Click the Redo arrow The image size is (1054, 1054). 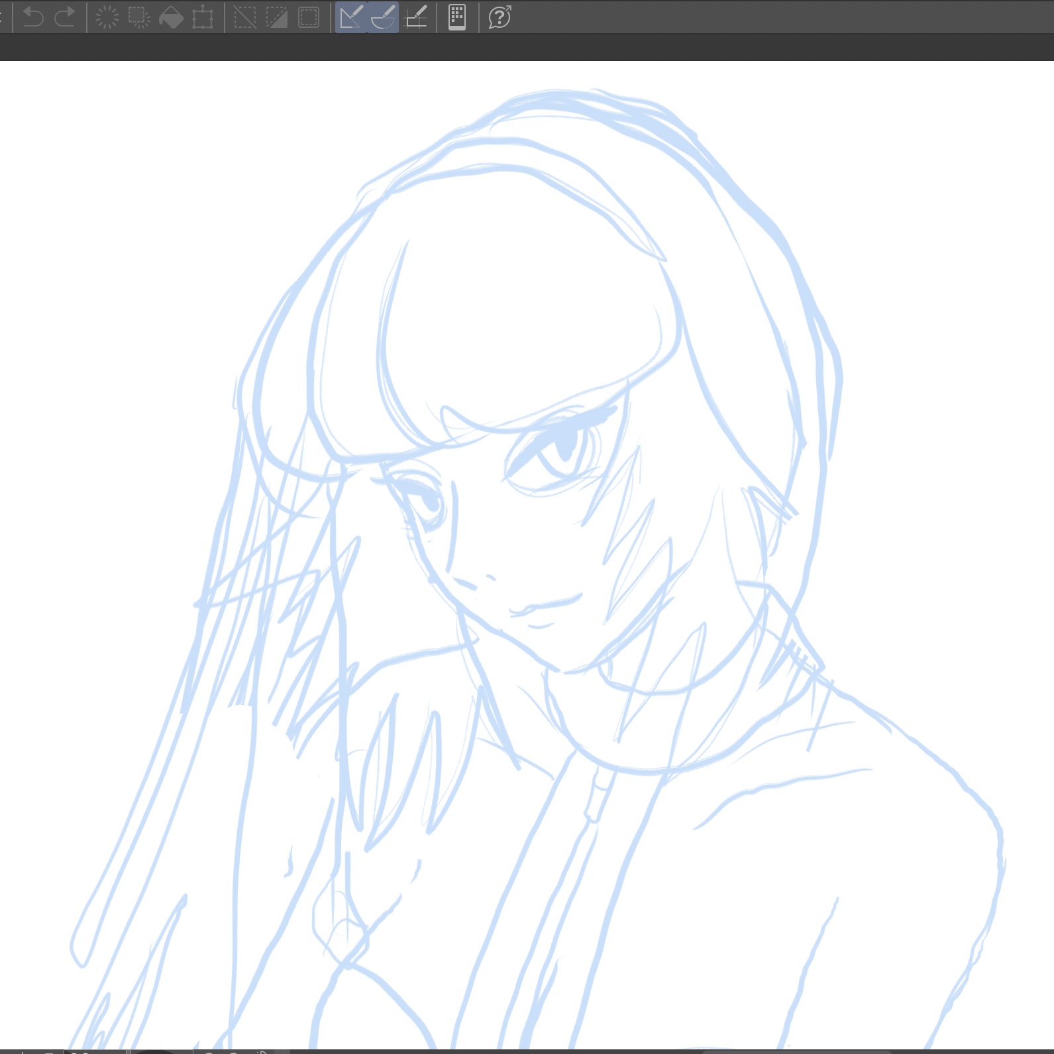64,17
